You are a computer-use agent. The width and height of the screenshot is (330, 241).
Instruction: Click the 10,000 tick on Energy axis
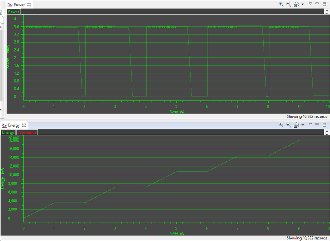14,175
